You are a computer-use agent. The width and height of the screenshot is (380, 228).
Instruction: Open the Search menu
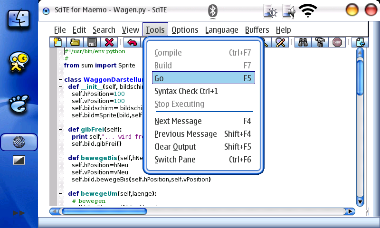(x=104, y=30)
